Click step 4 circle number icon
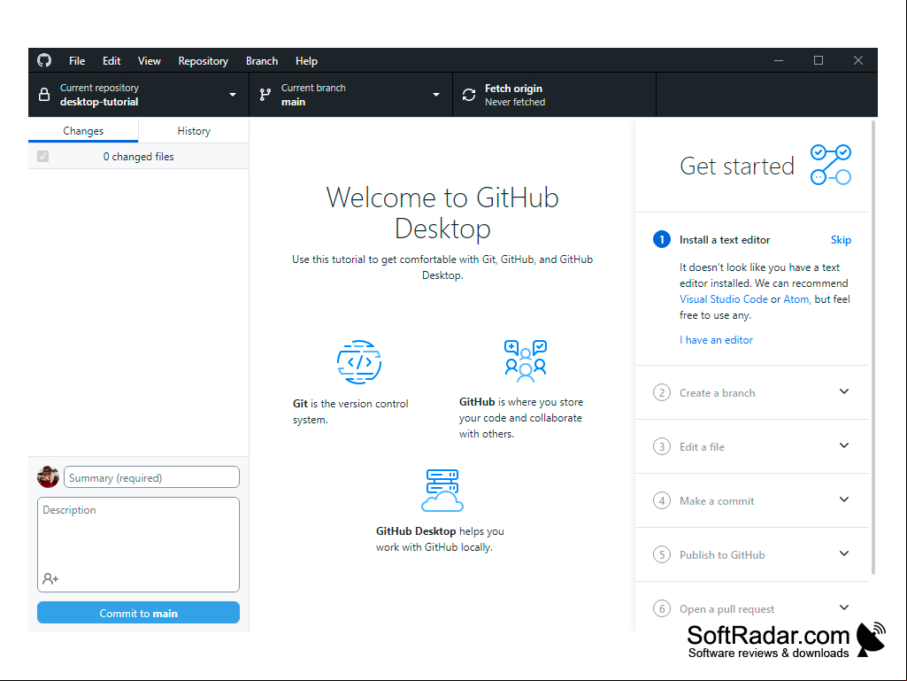The width and height of the screenshot is (907, 681). [661, 500]
